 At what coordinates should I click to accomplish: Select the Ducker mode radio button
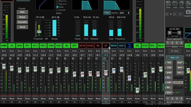coord(57,10)
